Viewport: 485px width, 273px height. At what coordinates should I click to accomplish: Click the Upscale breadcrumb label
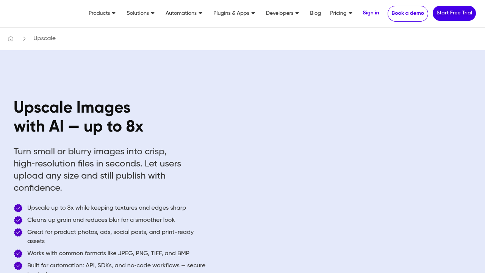(x=44, y=39)
